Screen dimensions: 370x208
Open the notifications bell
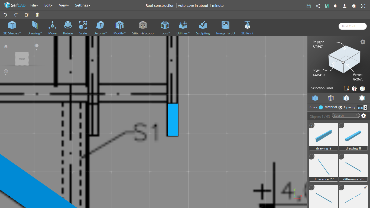335,6
